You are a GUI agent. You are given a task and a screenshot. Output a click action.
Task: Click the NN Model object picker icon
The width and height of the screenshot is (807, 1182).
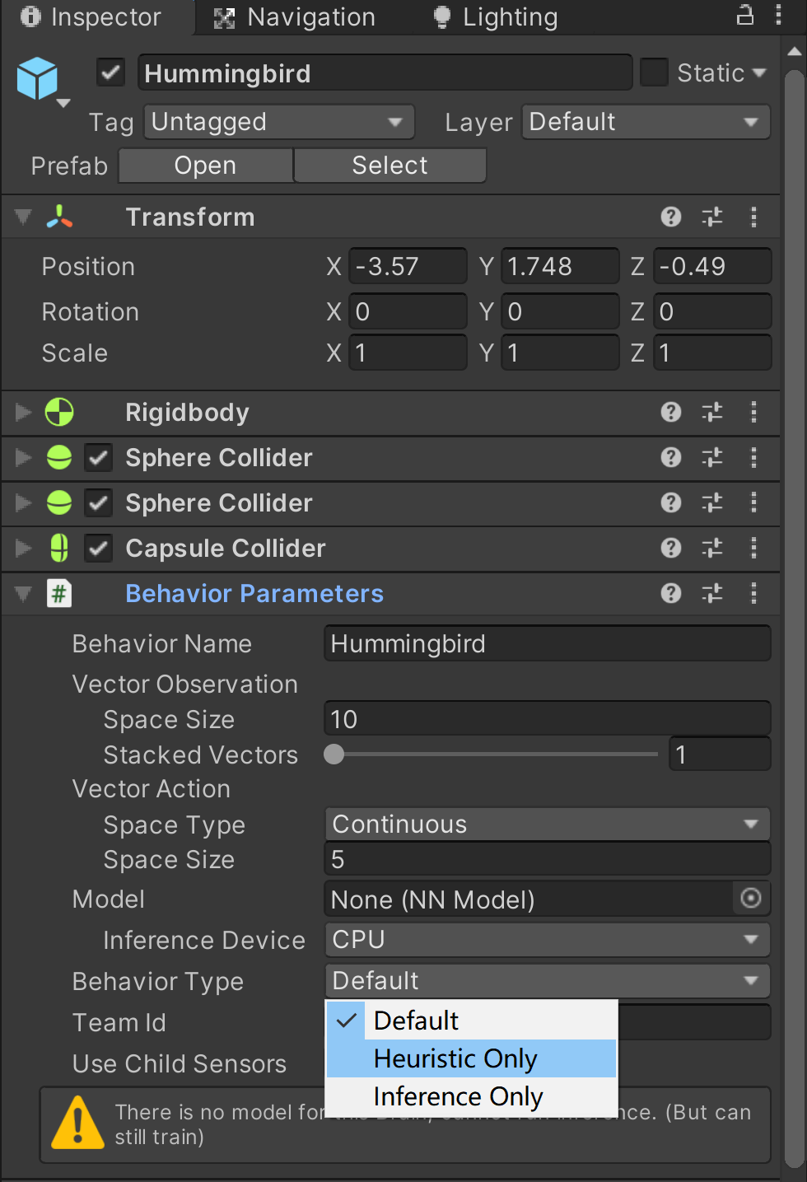749,899
